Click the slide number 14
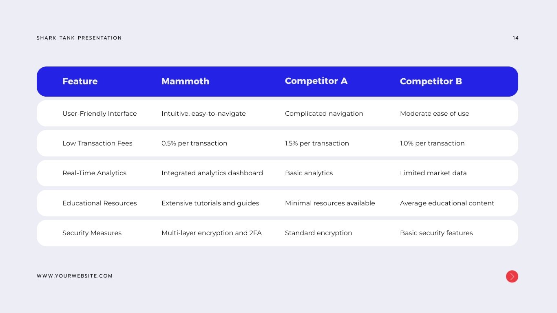557x313 pixels. (x=515, y=38)
